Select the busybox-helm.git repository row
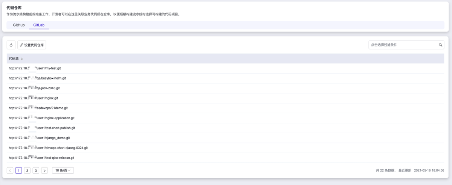 [37, 78]
